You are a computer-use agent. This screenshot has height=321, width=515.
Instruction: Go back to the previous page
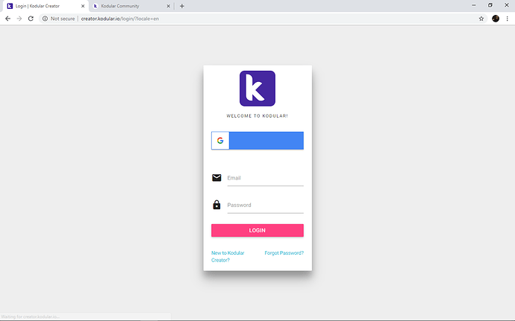[x=8, y=19]
